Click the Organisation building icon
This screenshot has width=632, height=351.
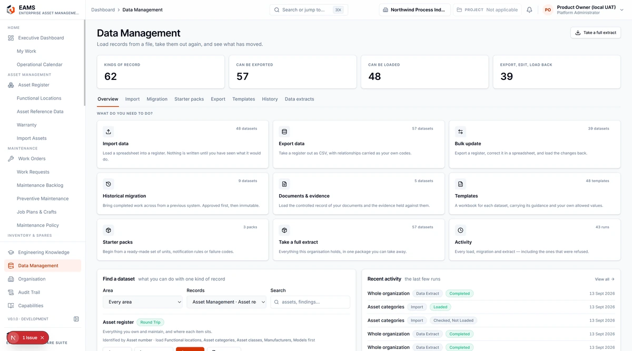tap(11, 279)
